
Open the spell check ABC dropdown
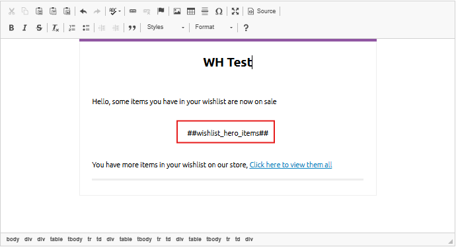pos(115,11)
